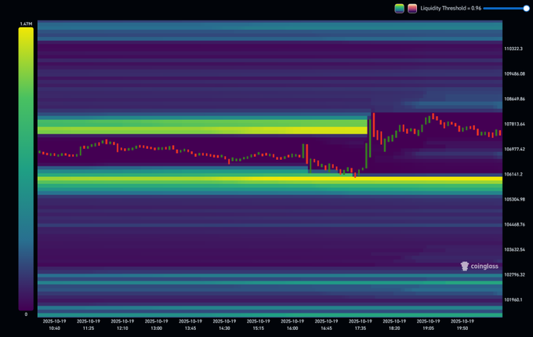Click the coinglass logo watermark
The image size is (533, 337).
coord(480,266)
